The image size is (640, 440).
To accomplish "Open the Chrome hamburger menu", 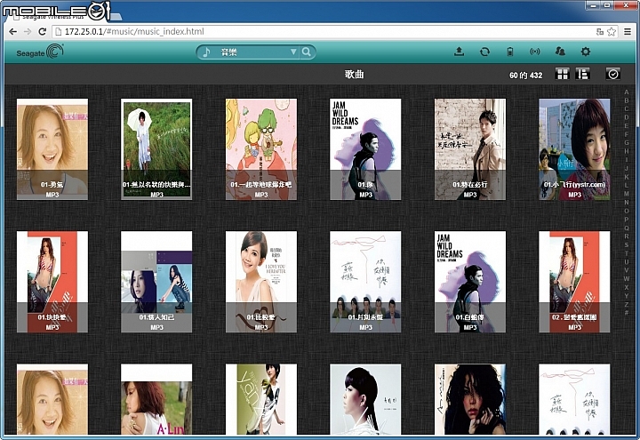I will (628, 31).
